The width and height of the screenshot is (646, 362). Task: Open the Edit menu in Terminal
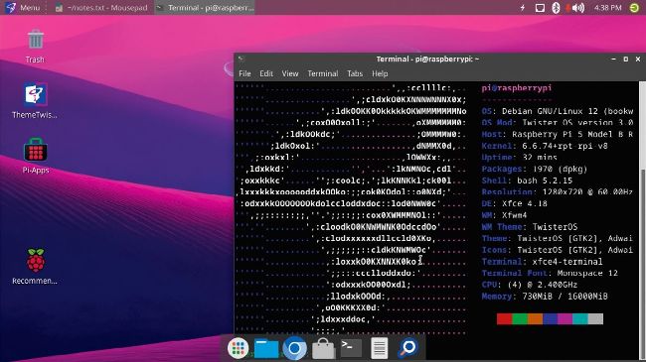pyautogui.click(x=266, y=73)
